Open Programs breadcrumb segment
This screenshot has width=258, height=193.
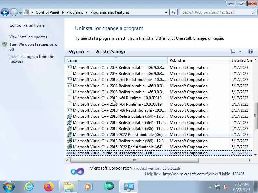coord(74,12)
